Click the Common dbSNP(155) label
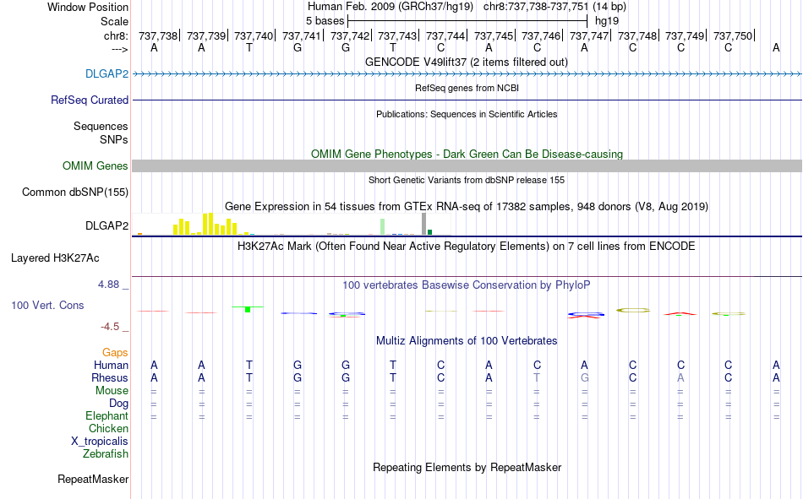The image size is (803, 499). point(75,192)
